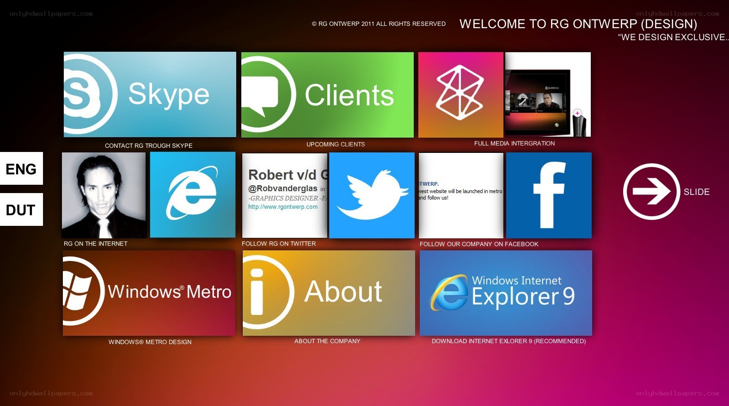The height and width of the screenshot is (406, 729).
Task: Click the 'CONTACT RG TROUGH SKYPE' caption
Action: (x=149, y=145)
